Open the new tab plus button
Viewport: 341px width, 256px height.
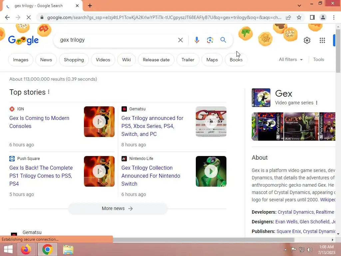(90, 6)
